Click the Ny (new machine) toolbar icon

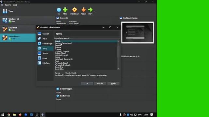click(x=59, y=10)
